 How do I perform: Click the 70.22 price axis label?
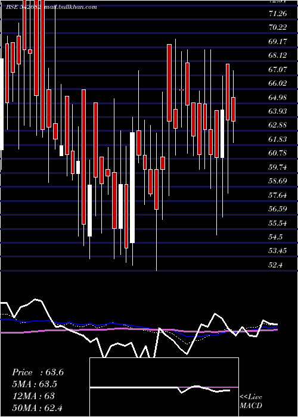tap(278, 27)
